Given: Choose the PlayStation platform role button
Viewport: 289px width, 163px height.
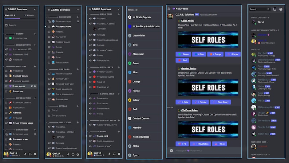Looking at the screenshot, I should [200, 144].
